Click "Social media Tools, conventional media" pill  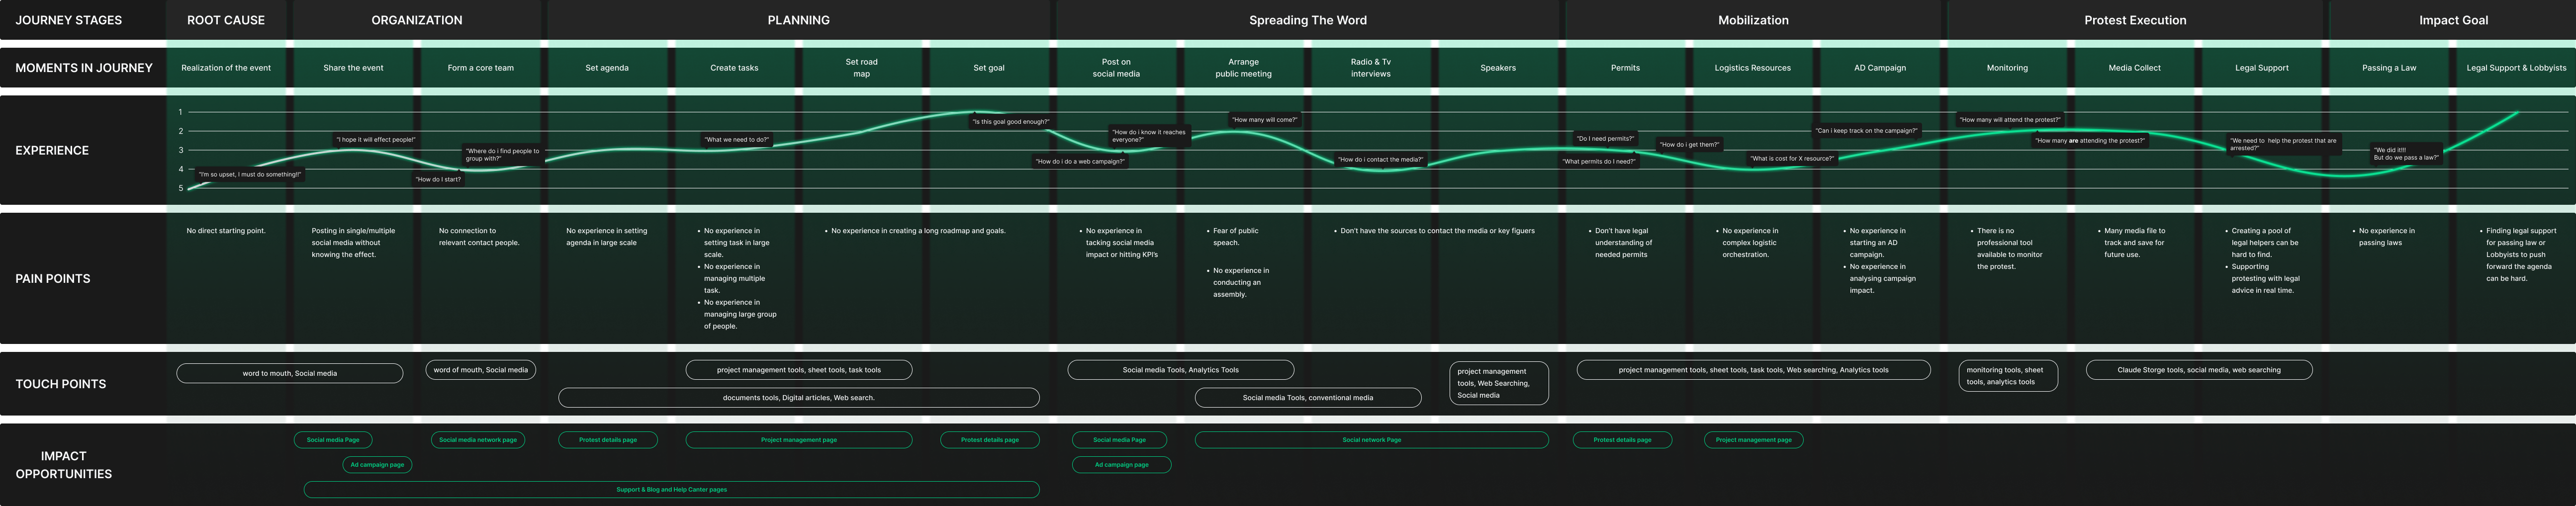(1308, 398)
